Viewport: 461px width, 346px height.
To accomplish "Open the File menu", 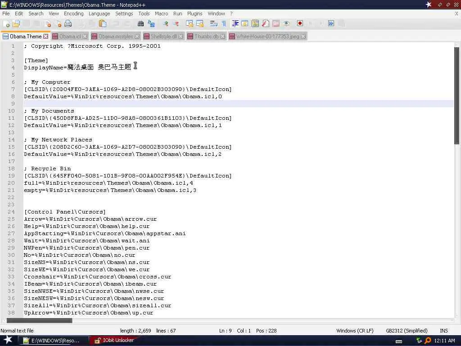I will [6, 14].
